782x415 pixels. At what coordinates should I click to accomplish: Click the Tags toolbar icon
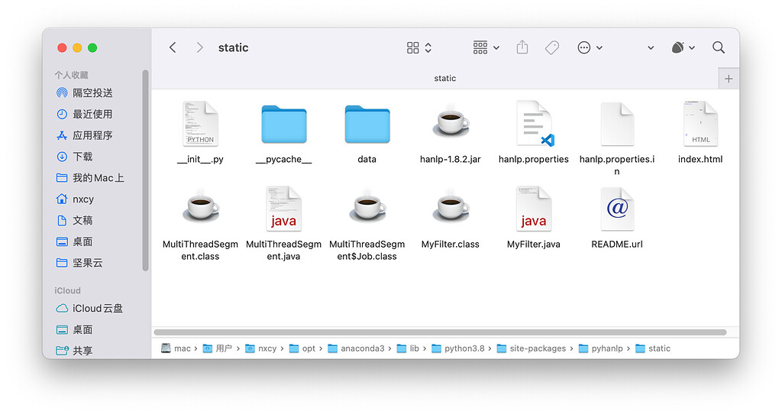coord(552,47)
